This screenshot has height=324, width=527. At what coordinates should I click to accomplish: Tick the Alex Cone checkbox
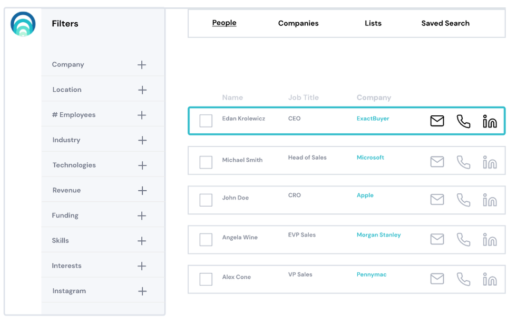(206, 279)
